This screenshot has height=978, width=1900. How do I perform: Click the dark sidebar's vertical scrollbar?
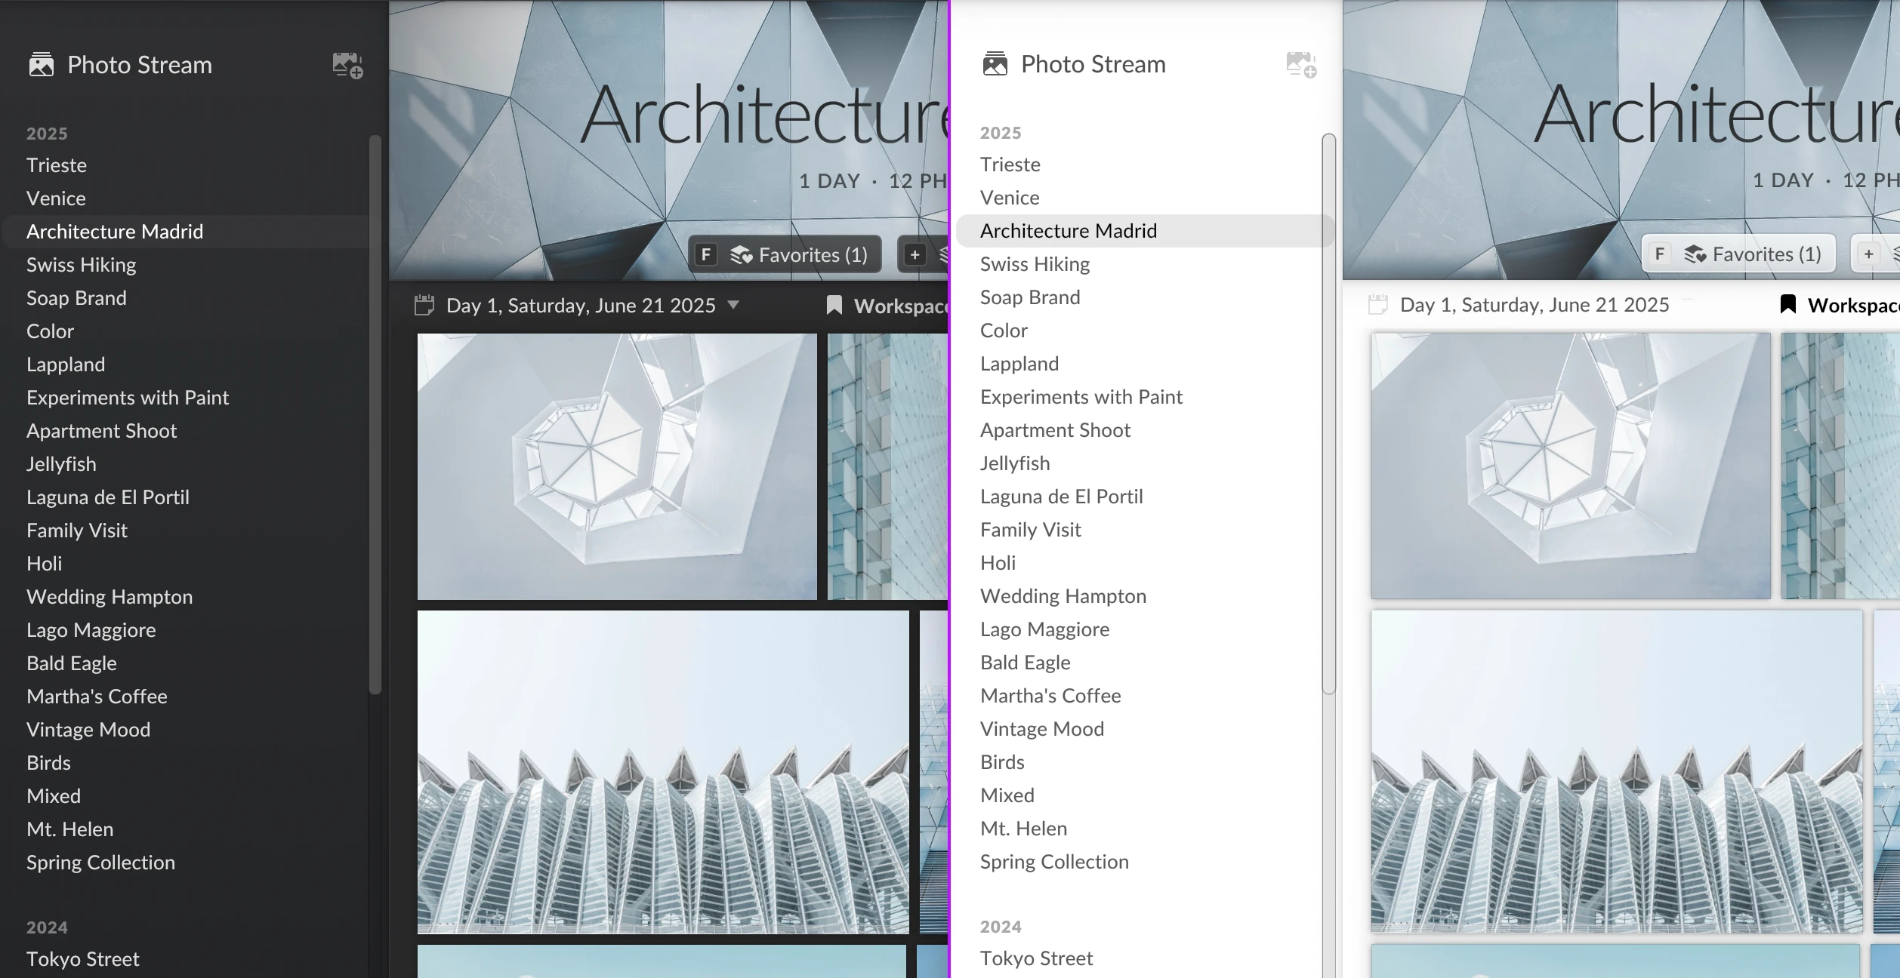tap(375, 414)
